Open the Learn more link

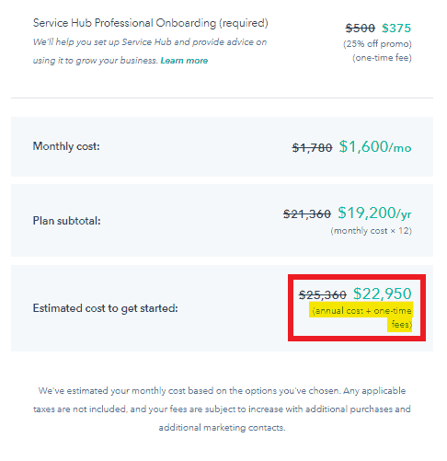point(184,61)
